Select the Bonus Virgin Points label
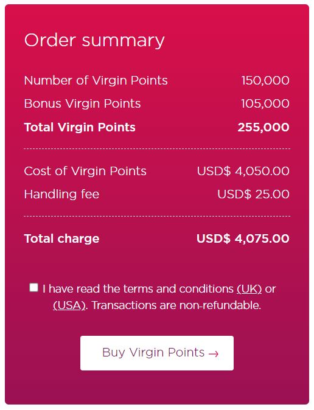The height and width of the screenshot is (410, 314). 82,103
